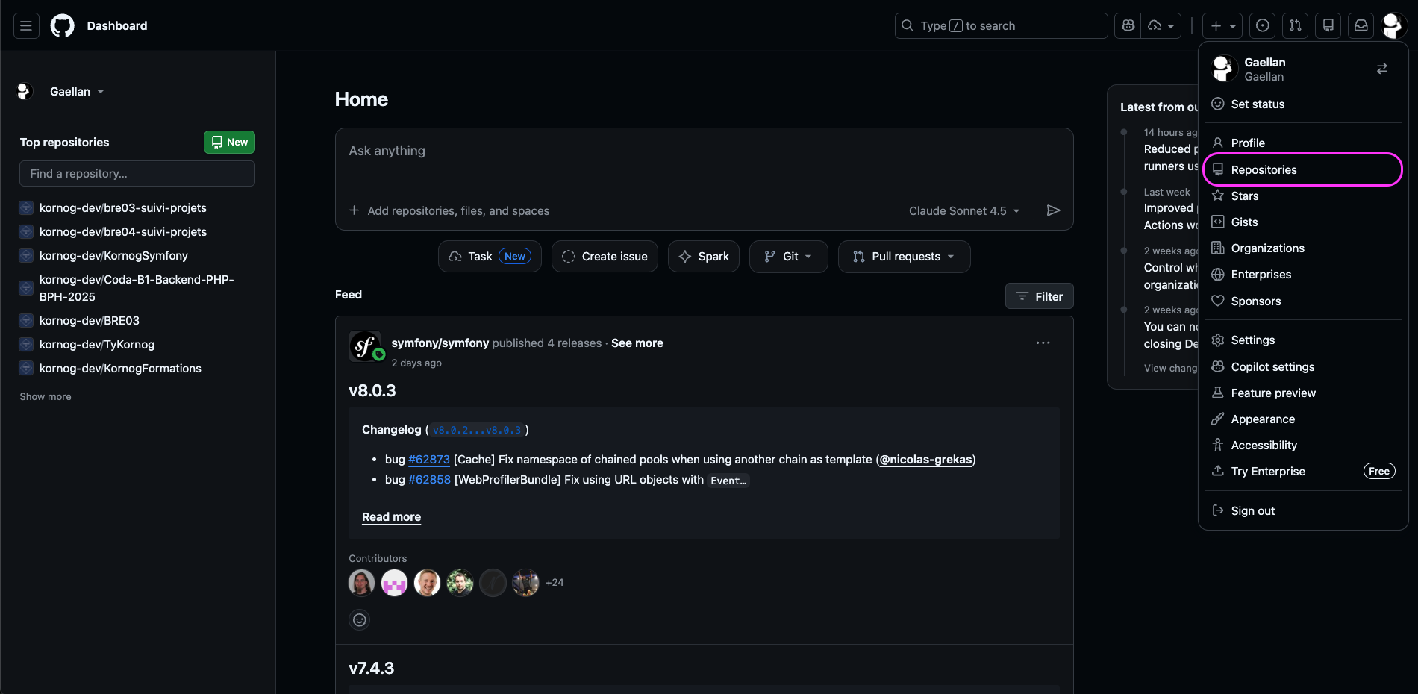Viewport: 1418px width, 694px height.
Task: Open pull requests from the header icon
Action: (1295, 25)
